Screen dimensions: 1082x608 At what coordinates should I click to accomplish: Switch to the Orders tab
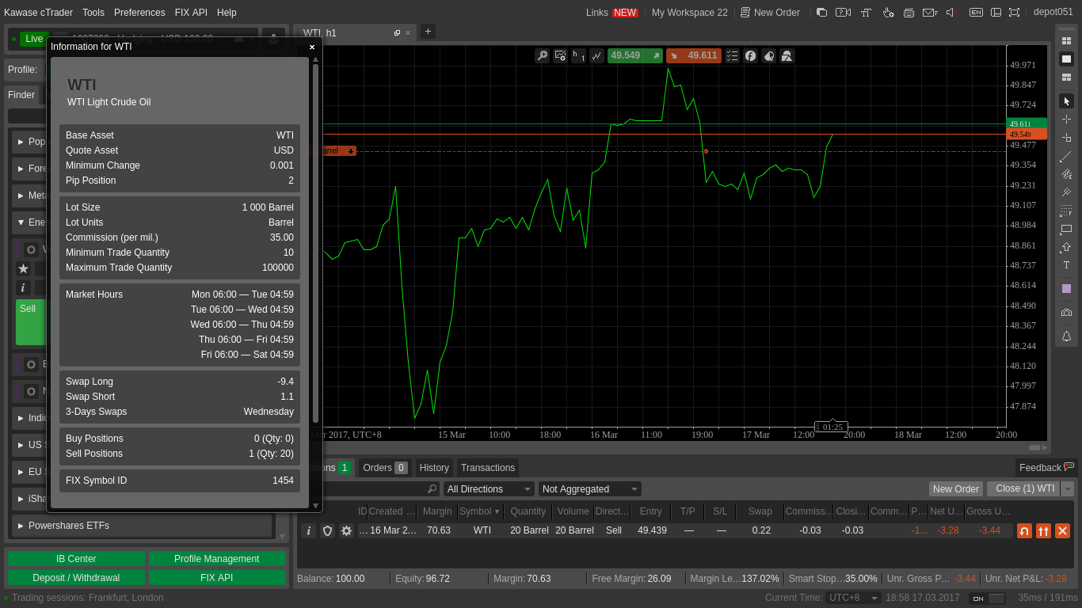point(385,468)
